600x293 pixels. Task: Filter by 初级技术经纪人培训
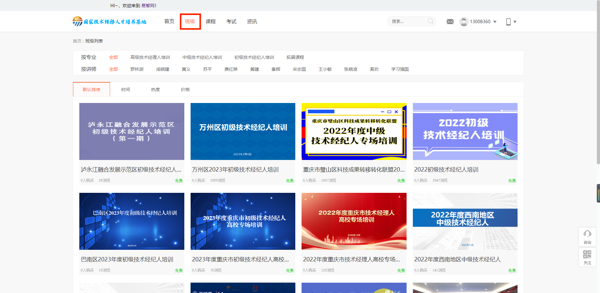click(254, 57)
